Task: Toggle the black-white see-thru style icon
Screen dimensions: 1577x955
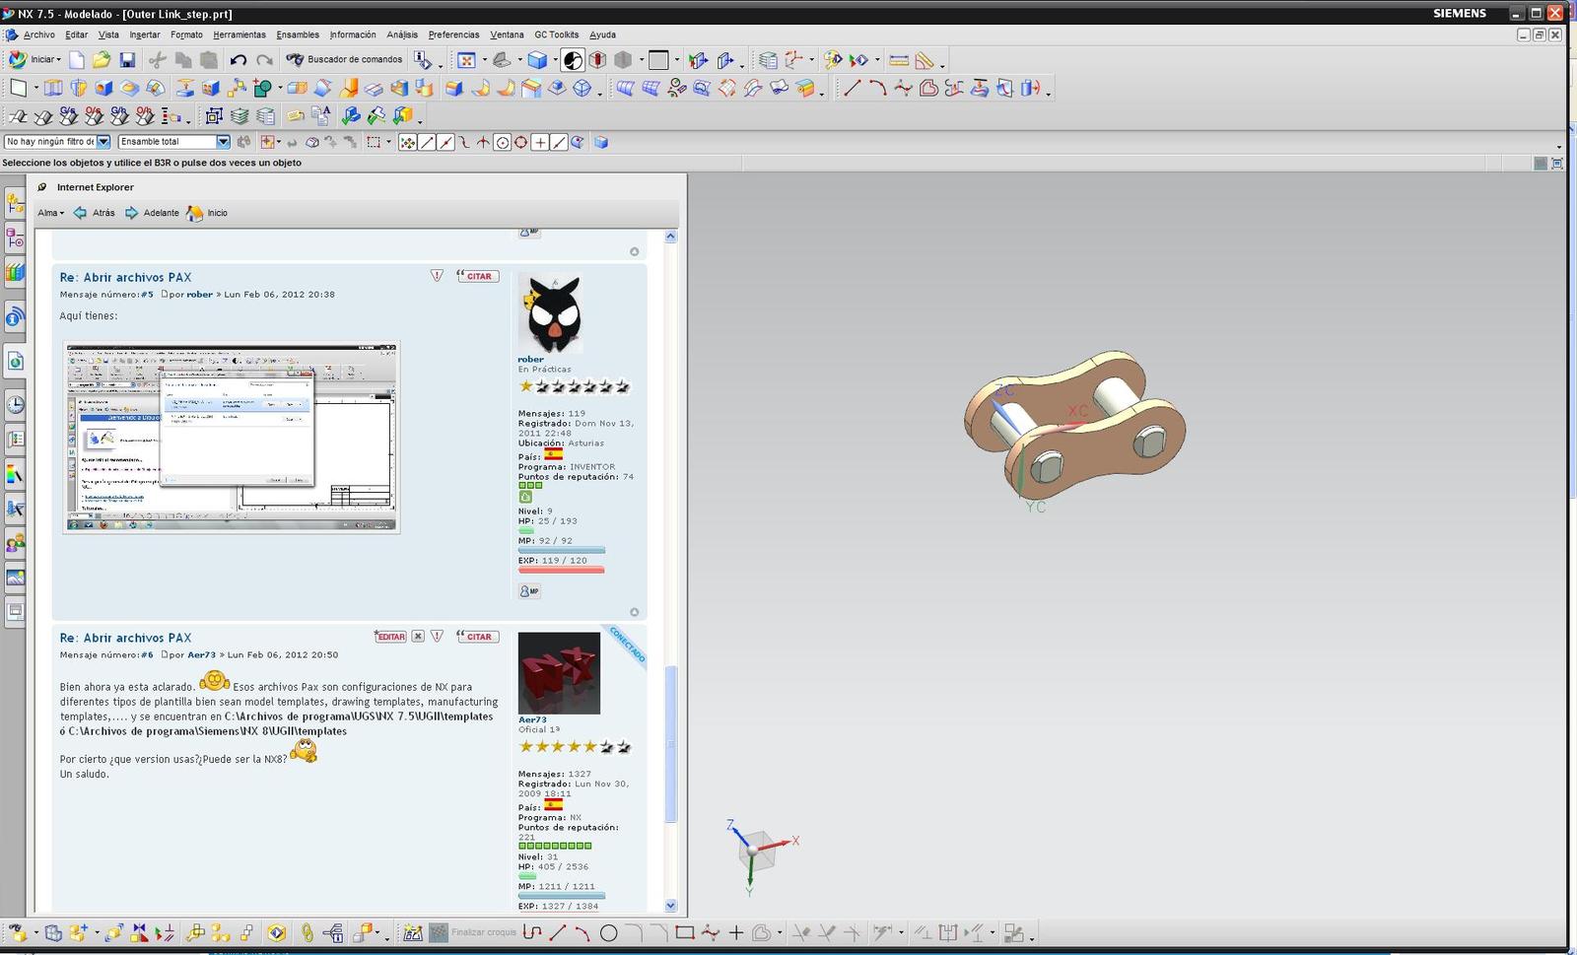Action: point(573,60)
